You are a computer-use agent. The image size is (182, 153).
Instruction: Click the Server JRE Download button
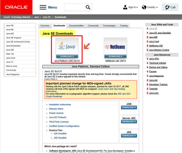(x=129, y=122)
